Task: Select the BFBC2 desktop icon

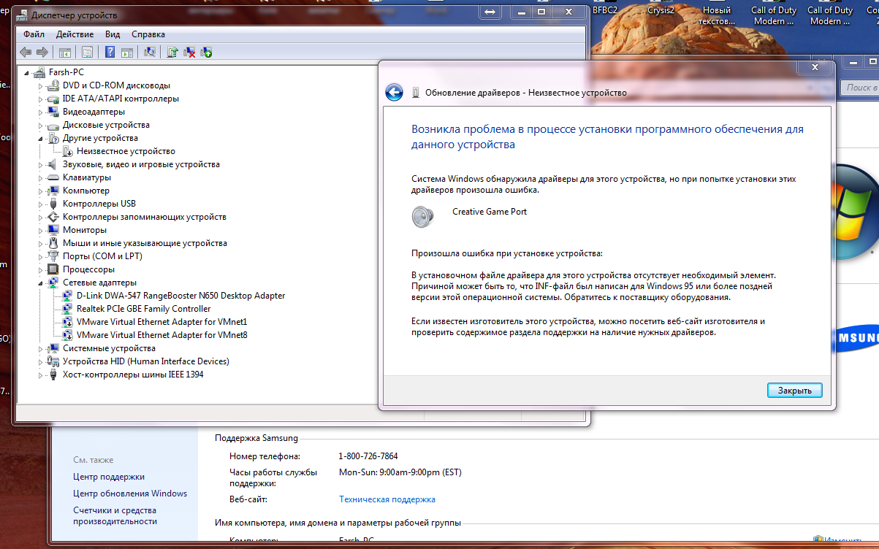Action: (x=605, y=10)
